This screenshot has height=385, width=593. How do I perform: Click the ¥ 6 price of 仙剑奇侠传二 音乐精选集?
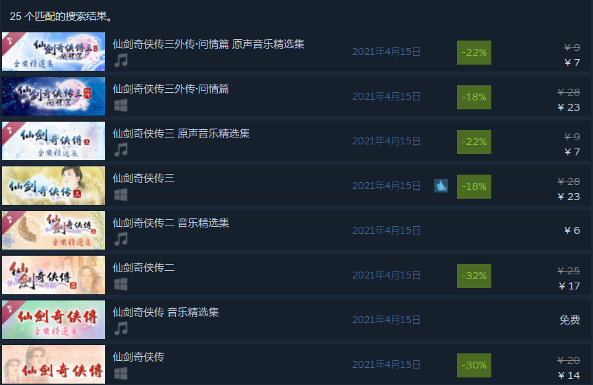tap(572, 230)
